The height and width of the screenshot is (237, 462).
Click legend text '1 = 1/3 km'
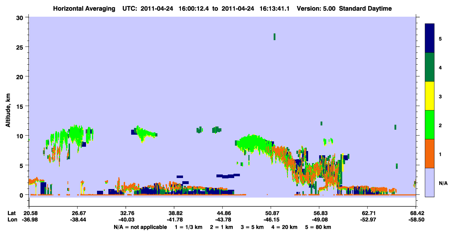tap(188, 227)
